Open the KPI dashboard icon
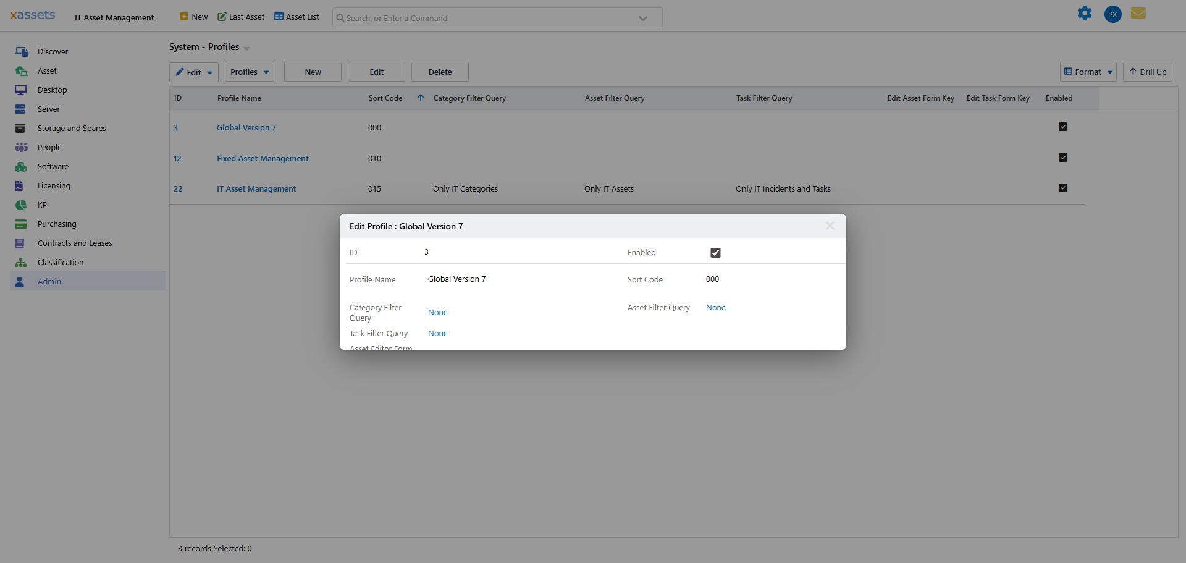The width and height of the screenshot is (1186, 563). pyautogui.click(x=22, y=205)
